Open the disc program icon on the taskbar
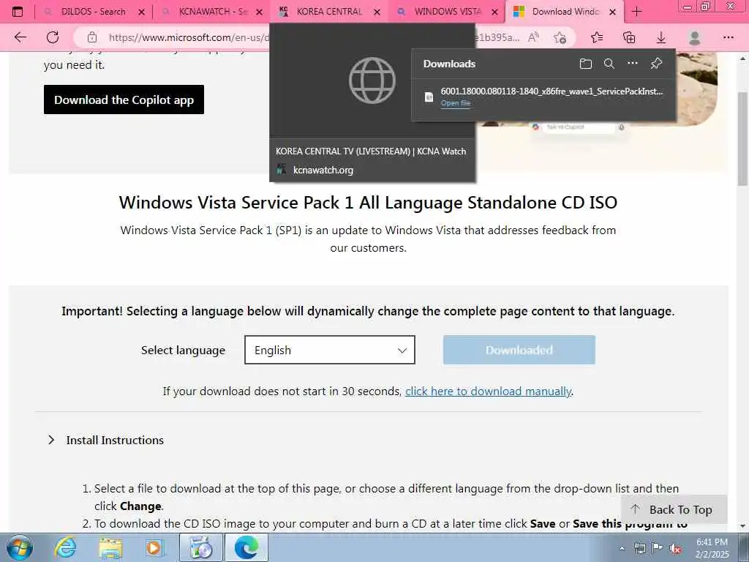Image resolution: width=749 pixels, height=562 pixels. coord(201,547)
